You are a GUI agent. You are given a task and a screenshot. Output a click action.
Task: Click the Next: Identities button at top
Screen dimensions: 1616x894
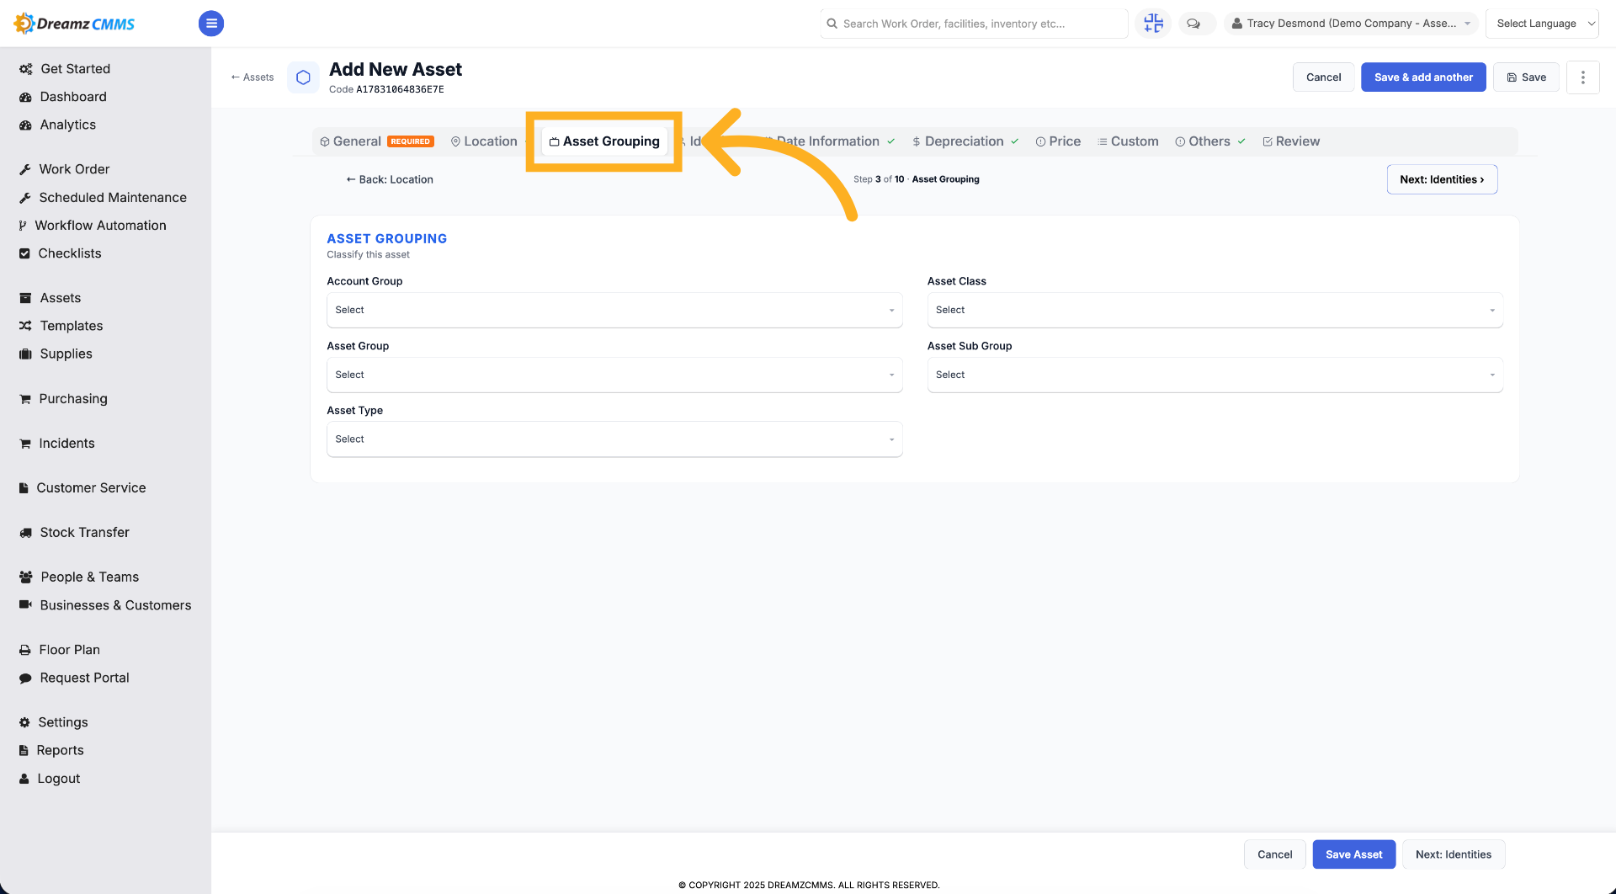coord(1442,179)
